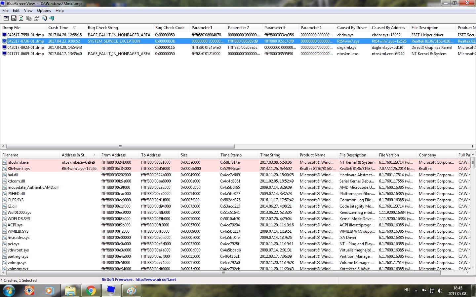Sort by Crash Time column header
Viewport: 476px width, 297px height.
[66, 28]
